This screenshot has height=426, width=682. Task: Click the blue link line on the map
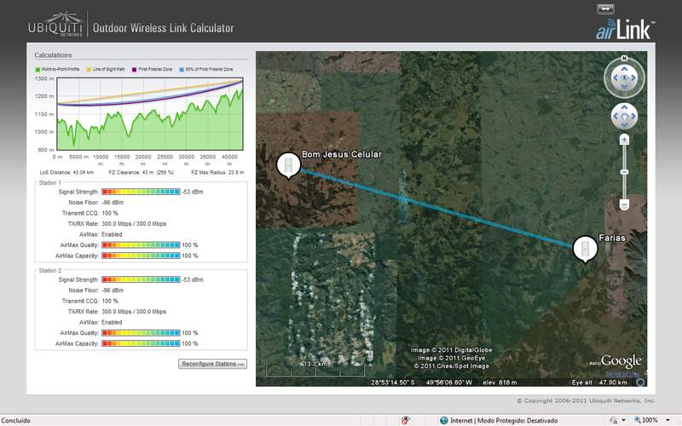[436, 209]
